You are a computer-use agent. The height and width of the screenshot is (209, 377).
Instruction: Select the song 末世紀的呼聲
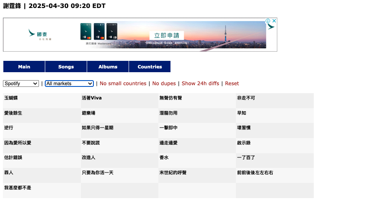173,172
